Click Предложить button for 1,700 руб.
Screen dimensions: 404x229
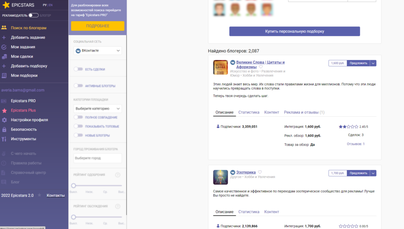(x=358, y=173)
